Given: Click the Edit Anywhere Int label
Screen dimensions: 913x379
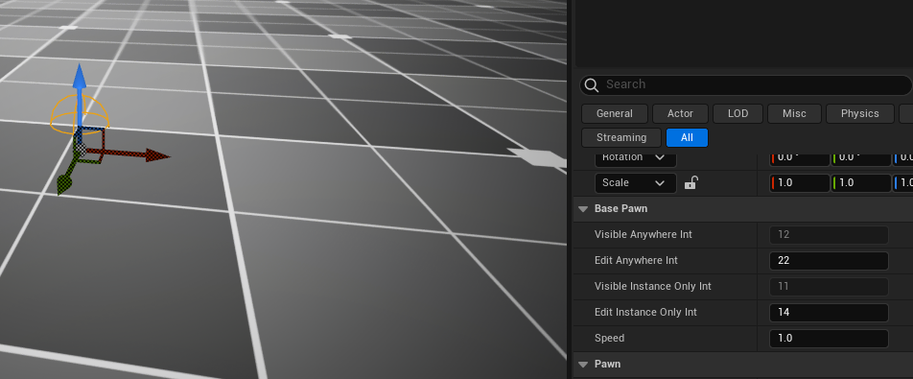Looking at the screenshot, I should click(x=636, y=261).
